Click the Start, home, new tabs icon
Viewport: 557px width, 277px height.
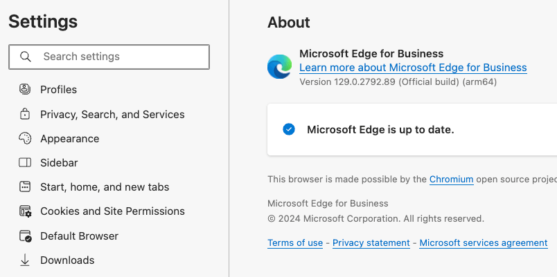(25, 187)
